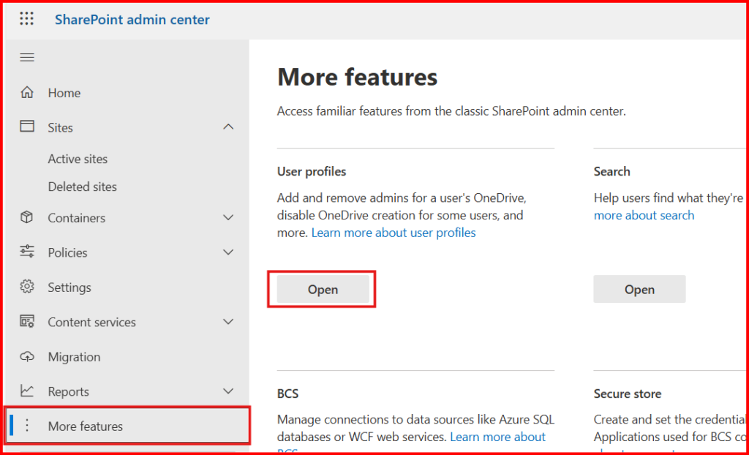Expand the Policies section

point(228,252)
